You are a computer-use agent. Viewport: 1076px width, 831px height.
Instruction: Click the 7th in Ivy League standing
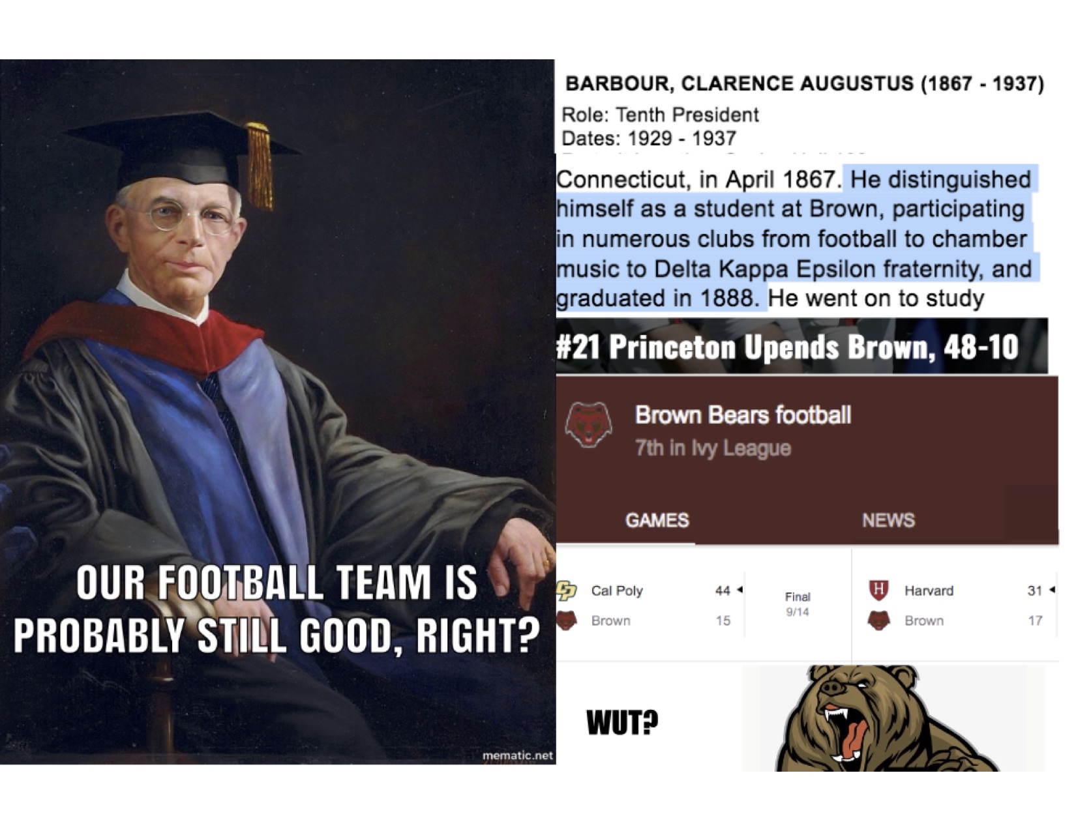713,448
